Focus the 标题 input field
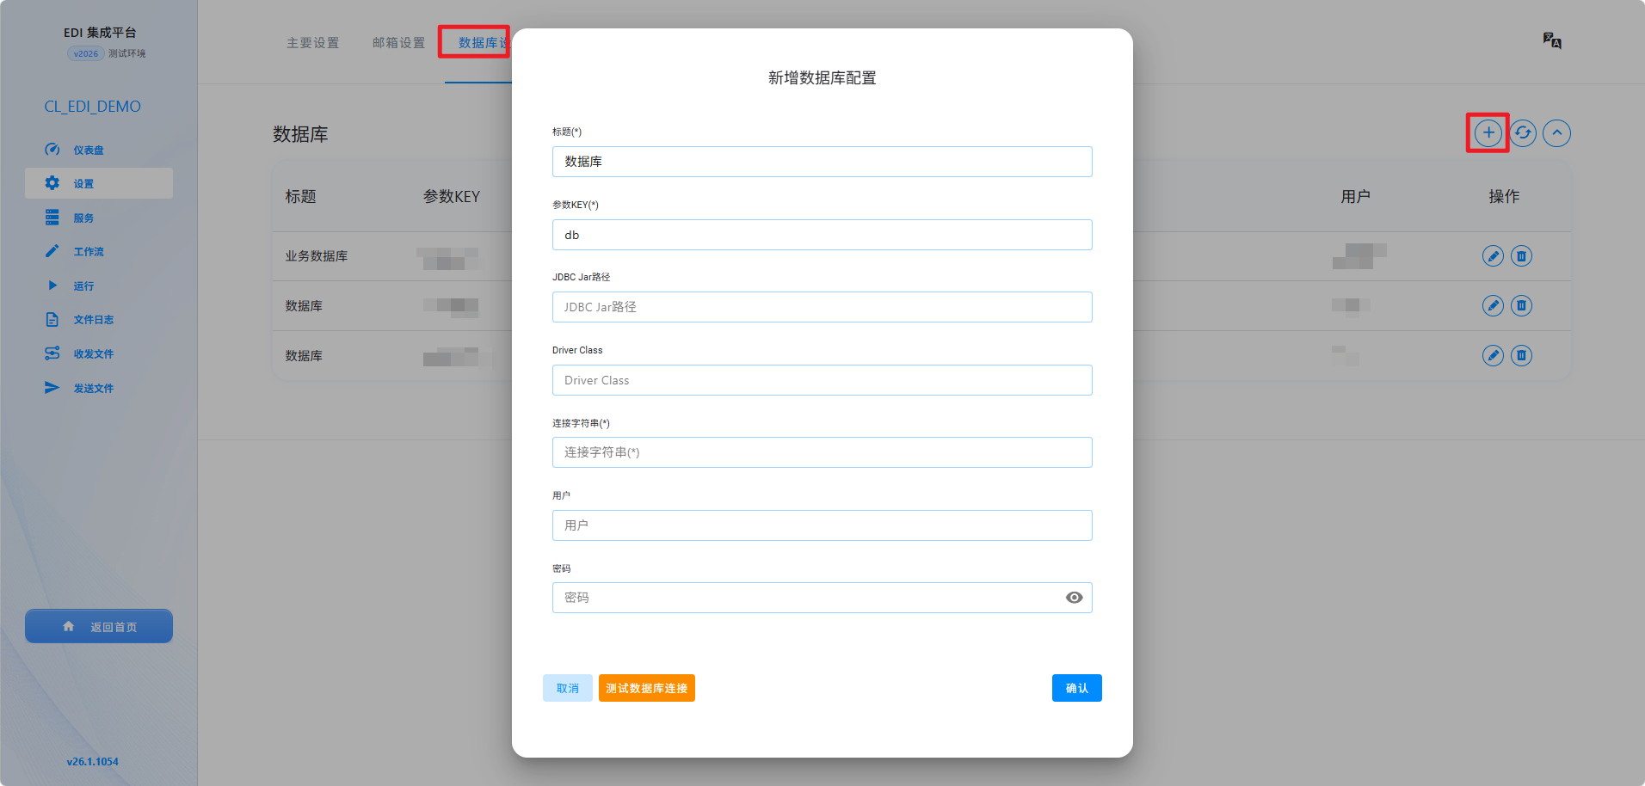This screenshot has height=786, width=1645. click(x=822, y=162)
